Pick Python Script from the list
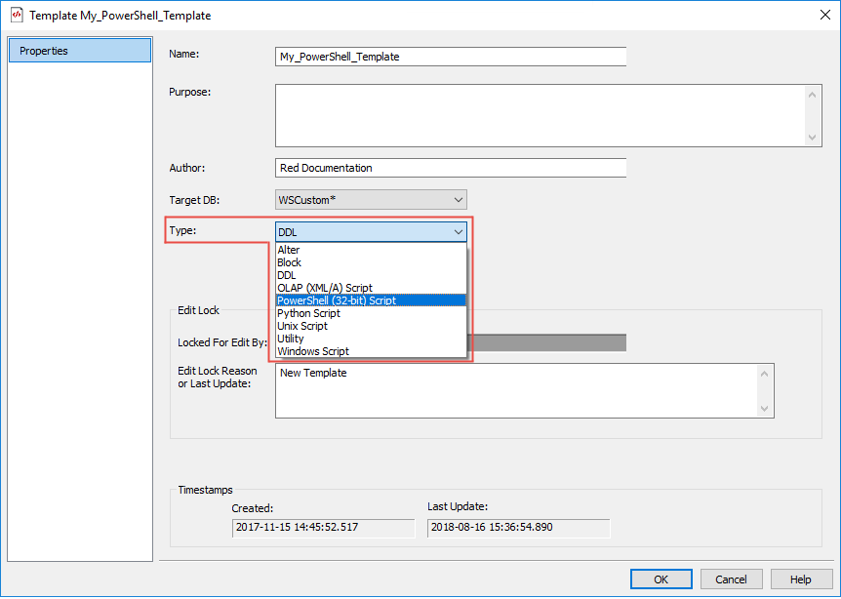 pos(309,313)
